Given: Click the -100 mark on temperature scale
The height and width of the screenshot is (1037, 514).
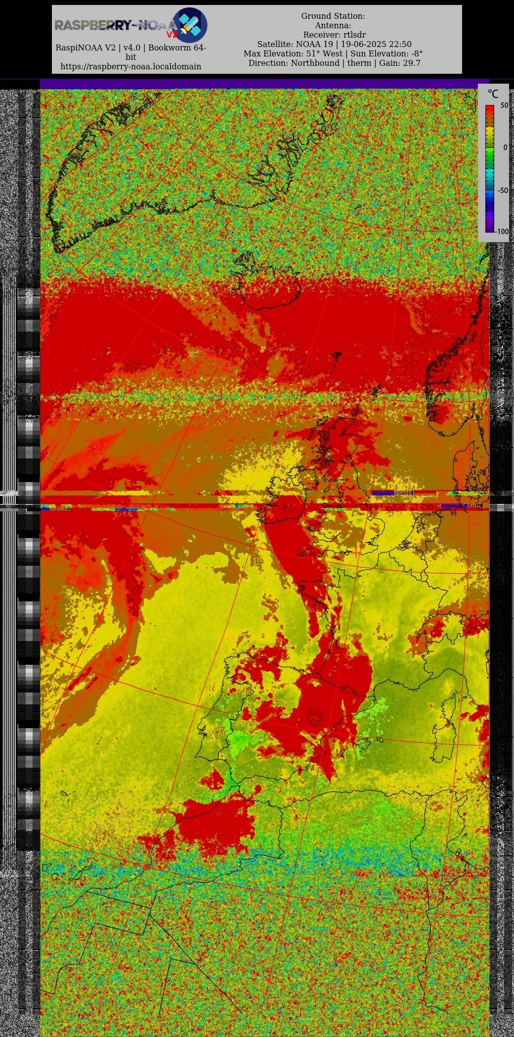Looking at the screenshot, I should click(502, 231).
